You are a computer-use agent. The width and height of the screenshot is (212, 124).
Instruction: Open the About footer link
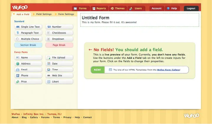15,118
